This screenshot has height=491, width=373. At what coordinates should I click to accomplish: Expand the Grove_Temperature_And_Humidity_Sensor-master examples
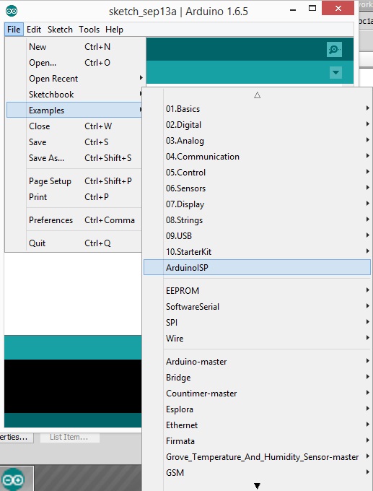[257, 457]
